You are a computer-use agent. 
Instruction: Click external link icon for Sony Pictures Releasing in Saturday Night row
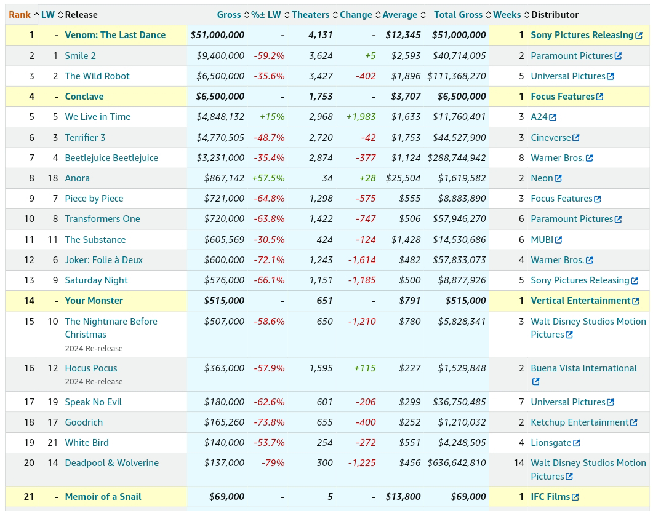coord(635,281)
